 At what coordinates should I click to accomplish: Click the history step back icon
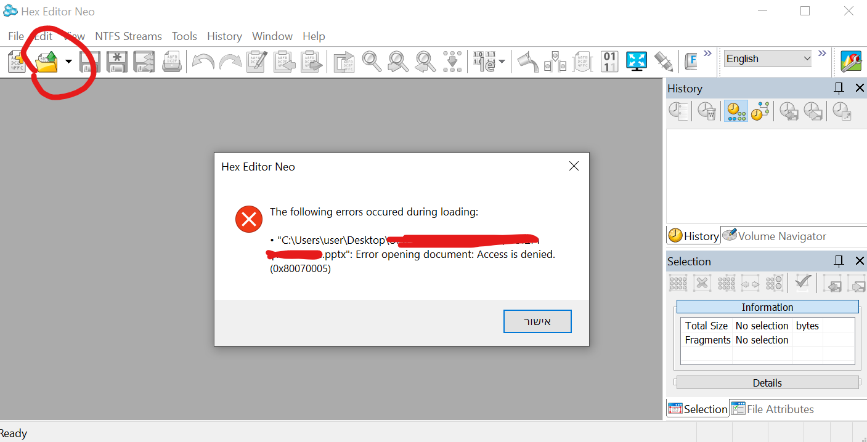789,111
